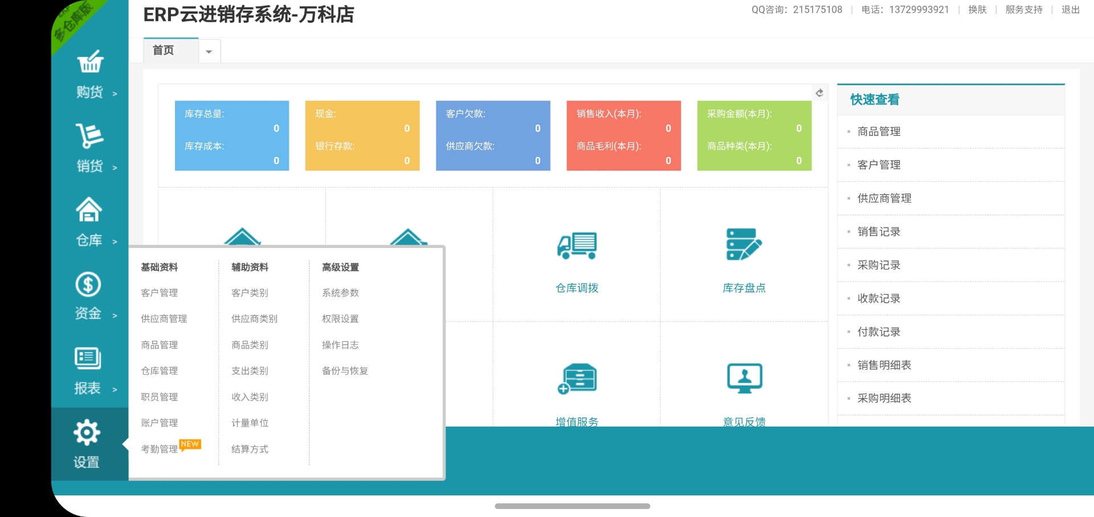Click the refresh arrow above the stat cards
This screenshot has width=1094, height=517.
point(819,93)
